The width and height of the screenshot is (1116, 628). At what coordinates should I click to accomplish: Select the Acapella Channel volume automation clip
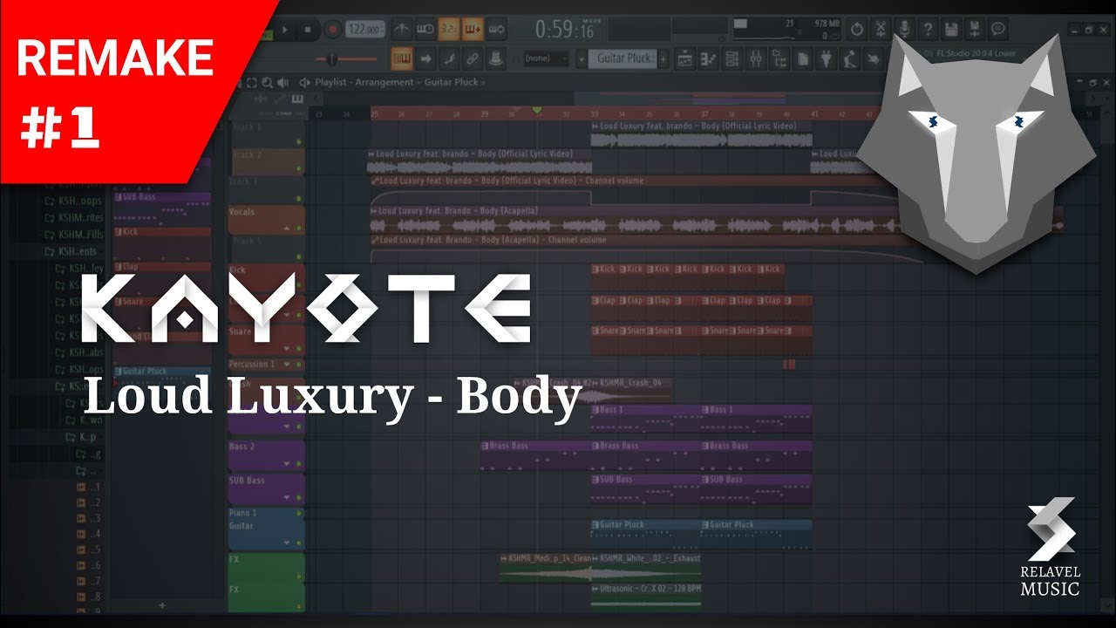point(645,247)
